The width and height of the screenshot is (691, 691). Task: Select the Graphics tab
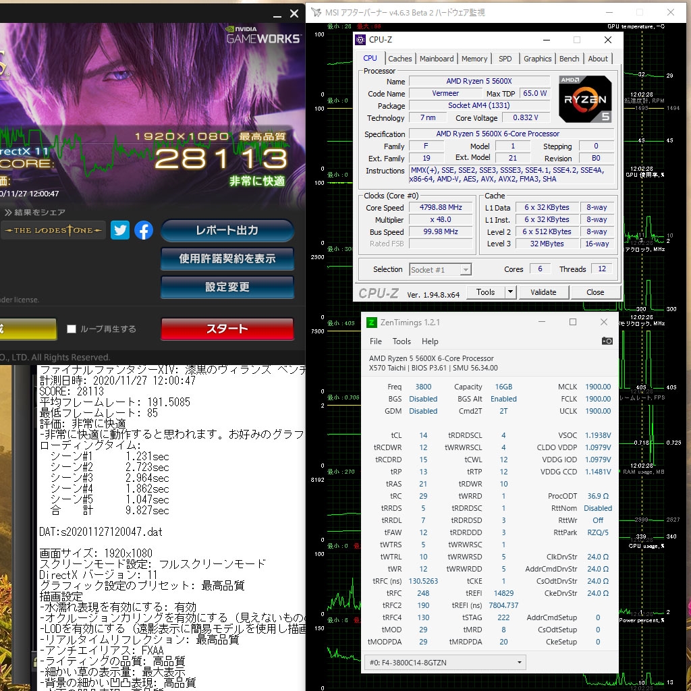point(537,59)
